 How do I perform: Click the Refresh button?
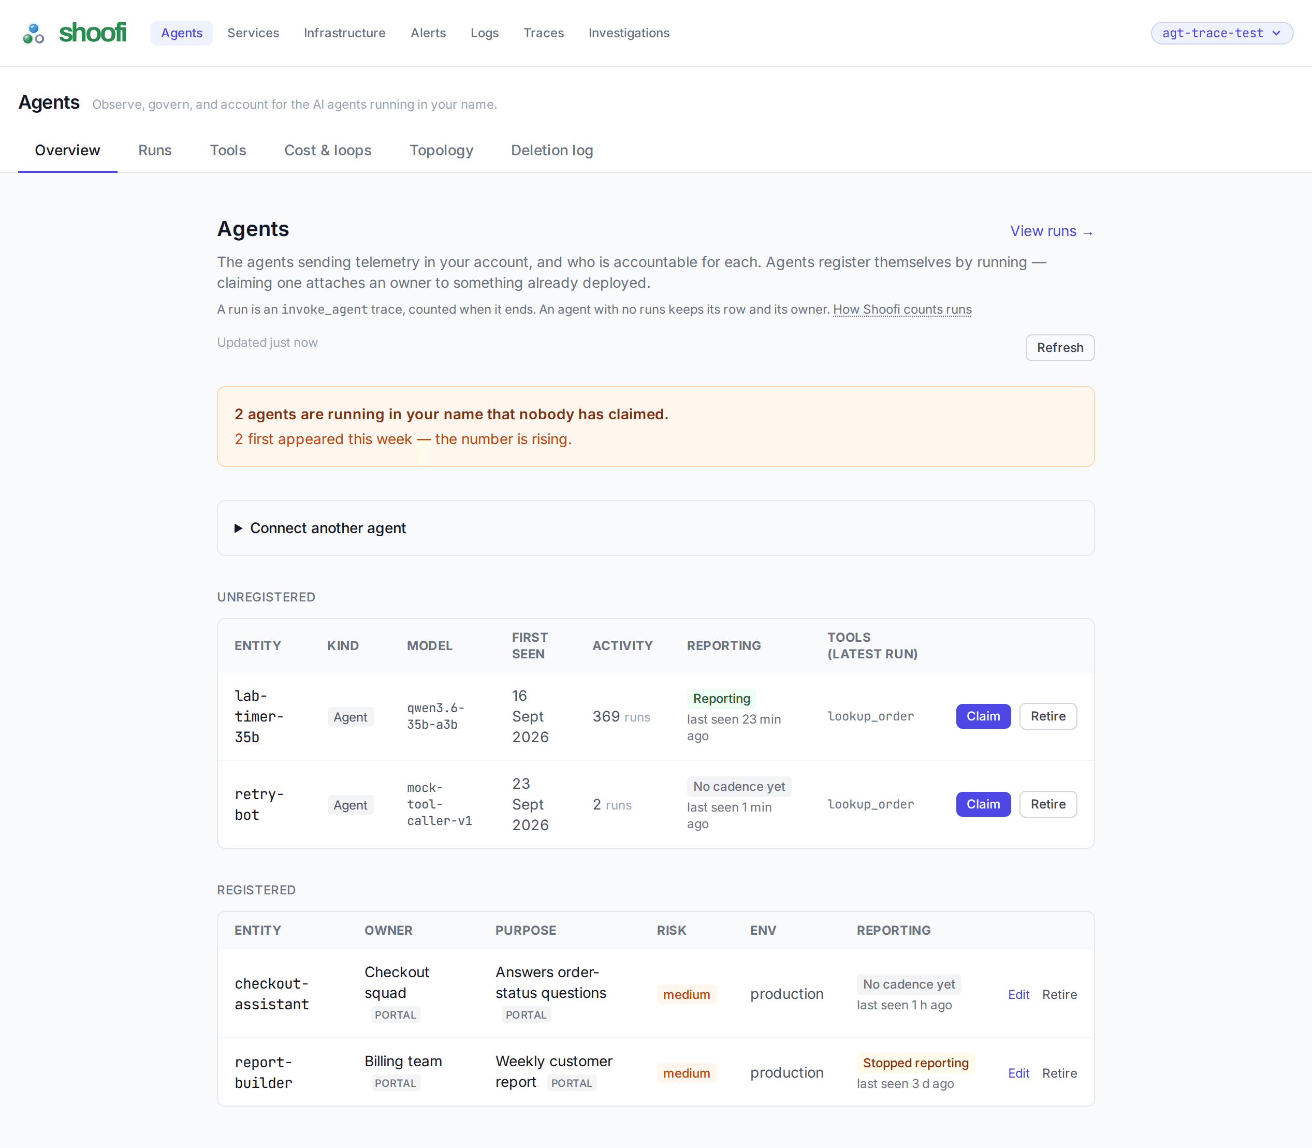[1060, 348]
